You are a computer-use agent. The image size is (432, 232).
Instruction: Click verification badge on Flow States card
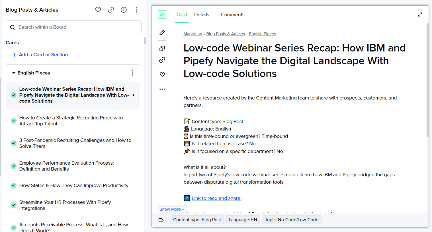[x=14, y=186]
